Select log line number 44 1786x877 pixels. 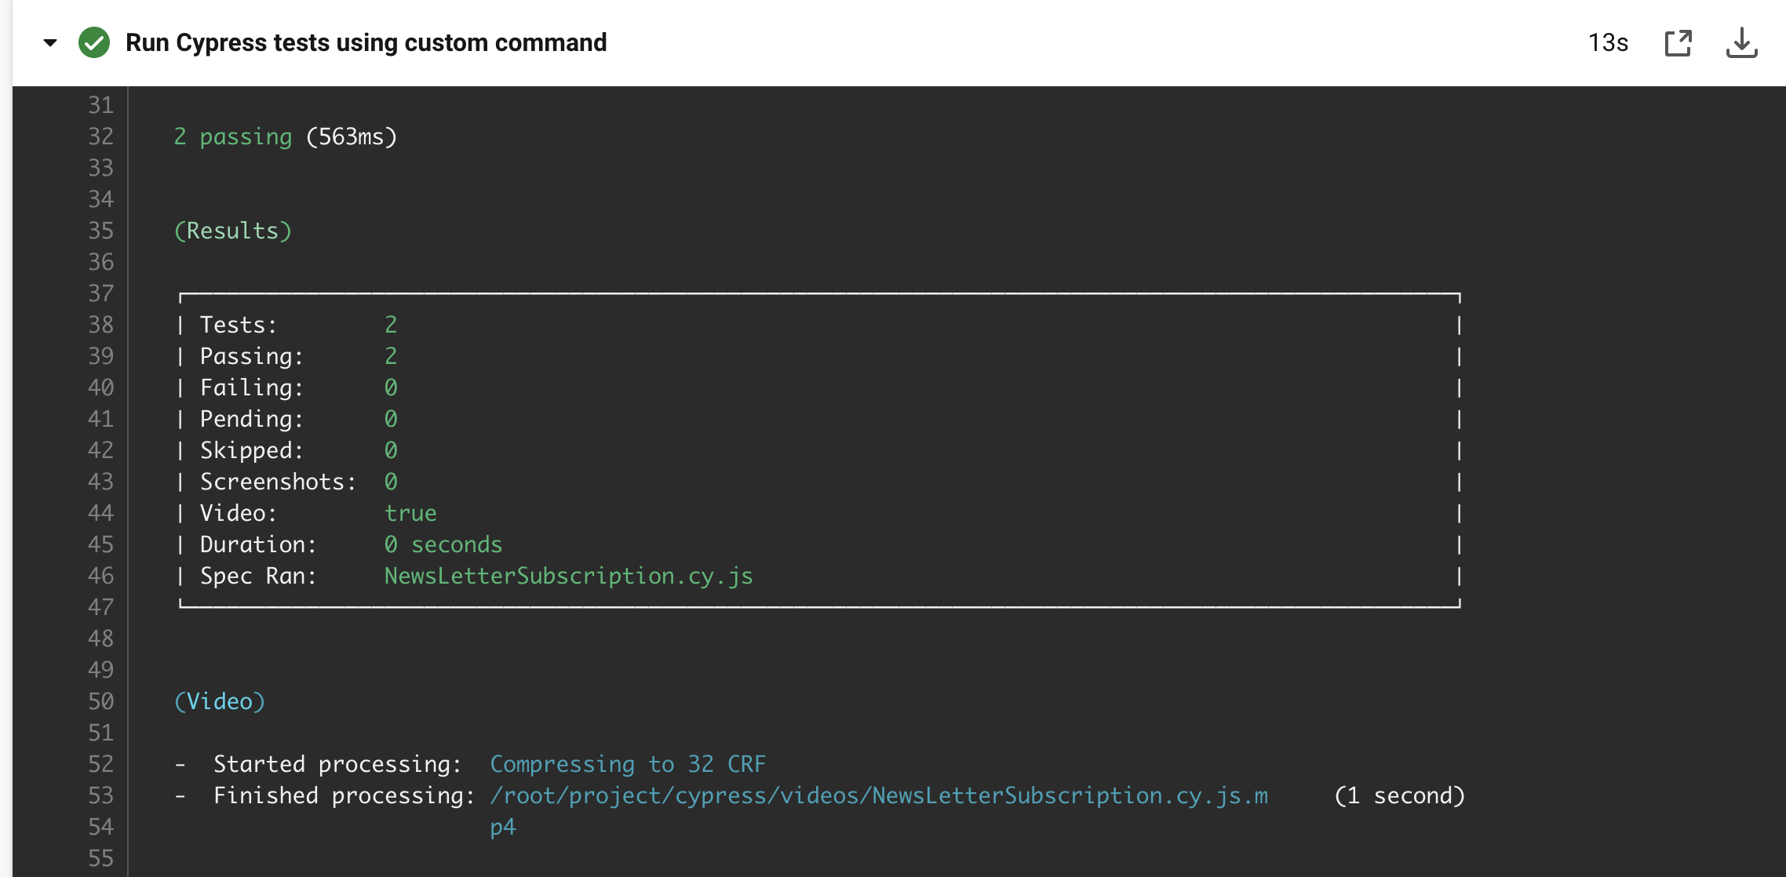pos(100,513)
